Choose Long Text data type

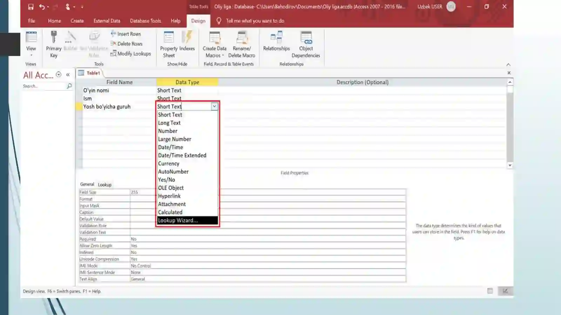(187, 123)
